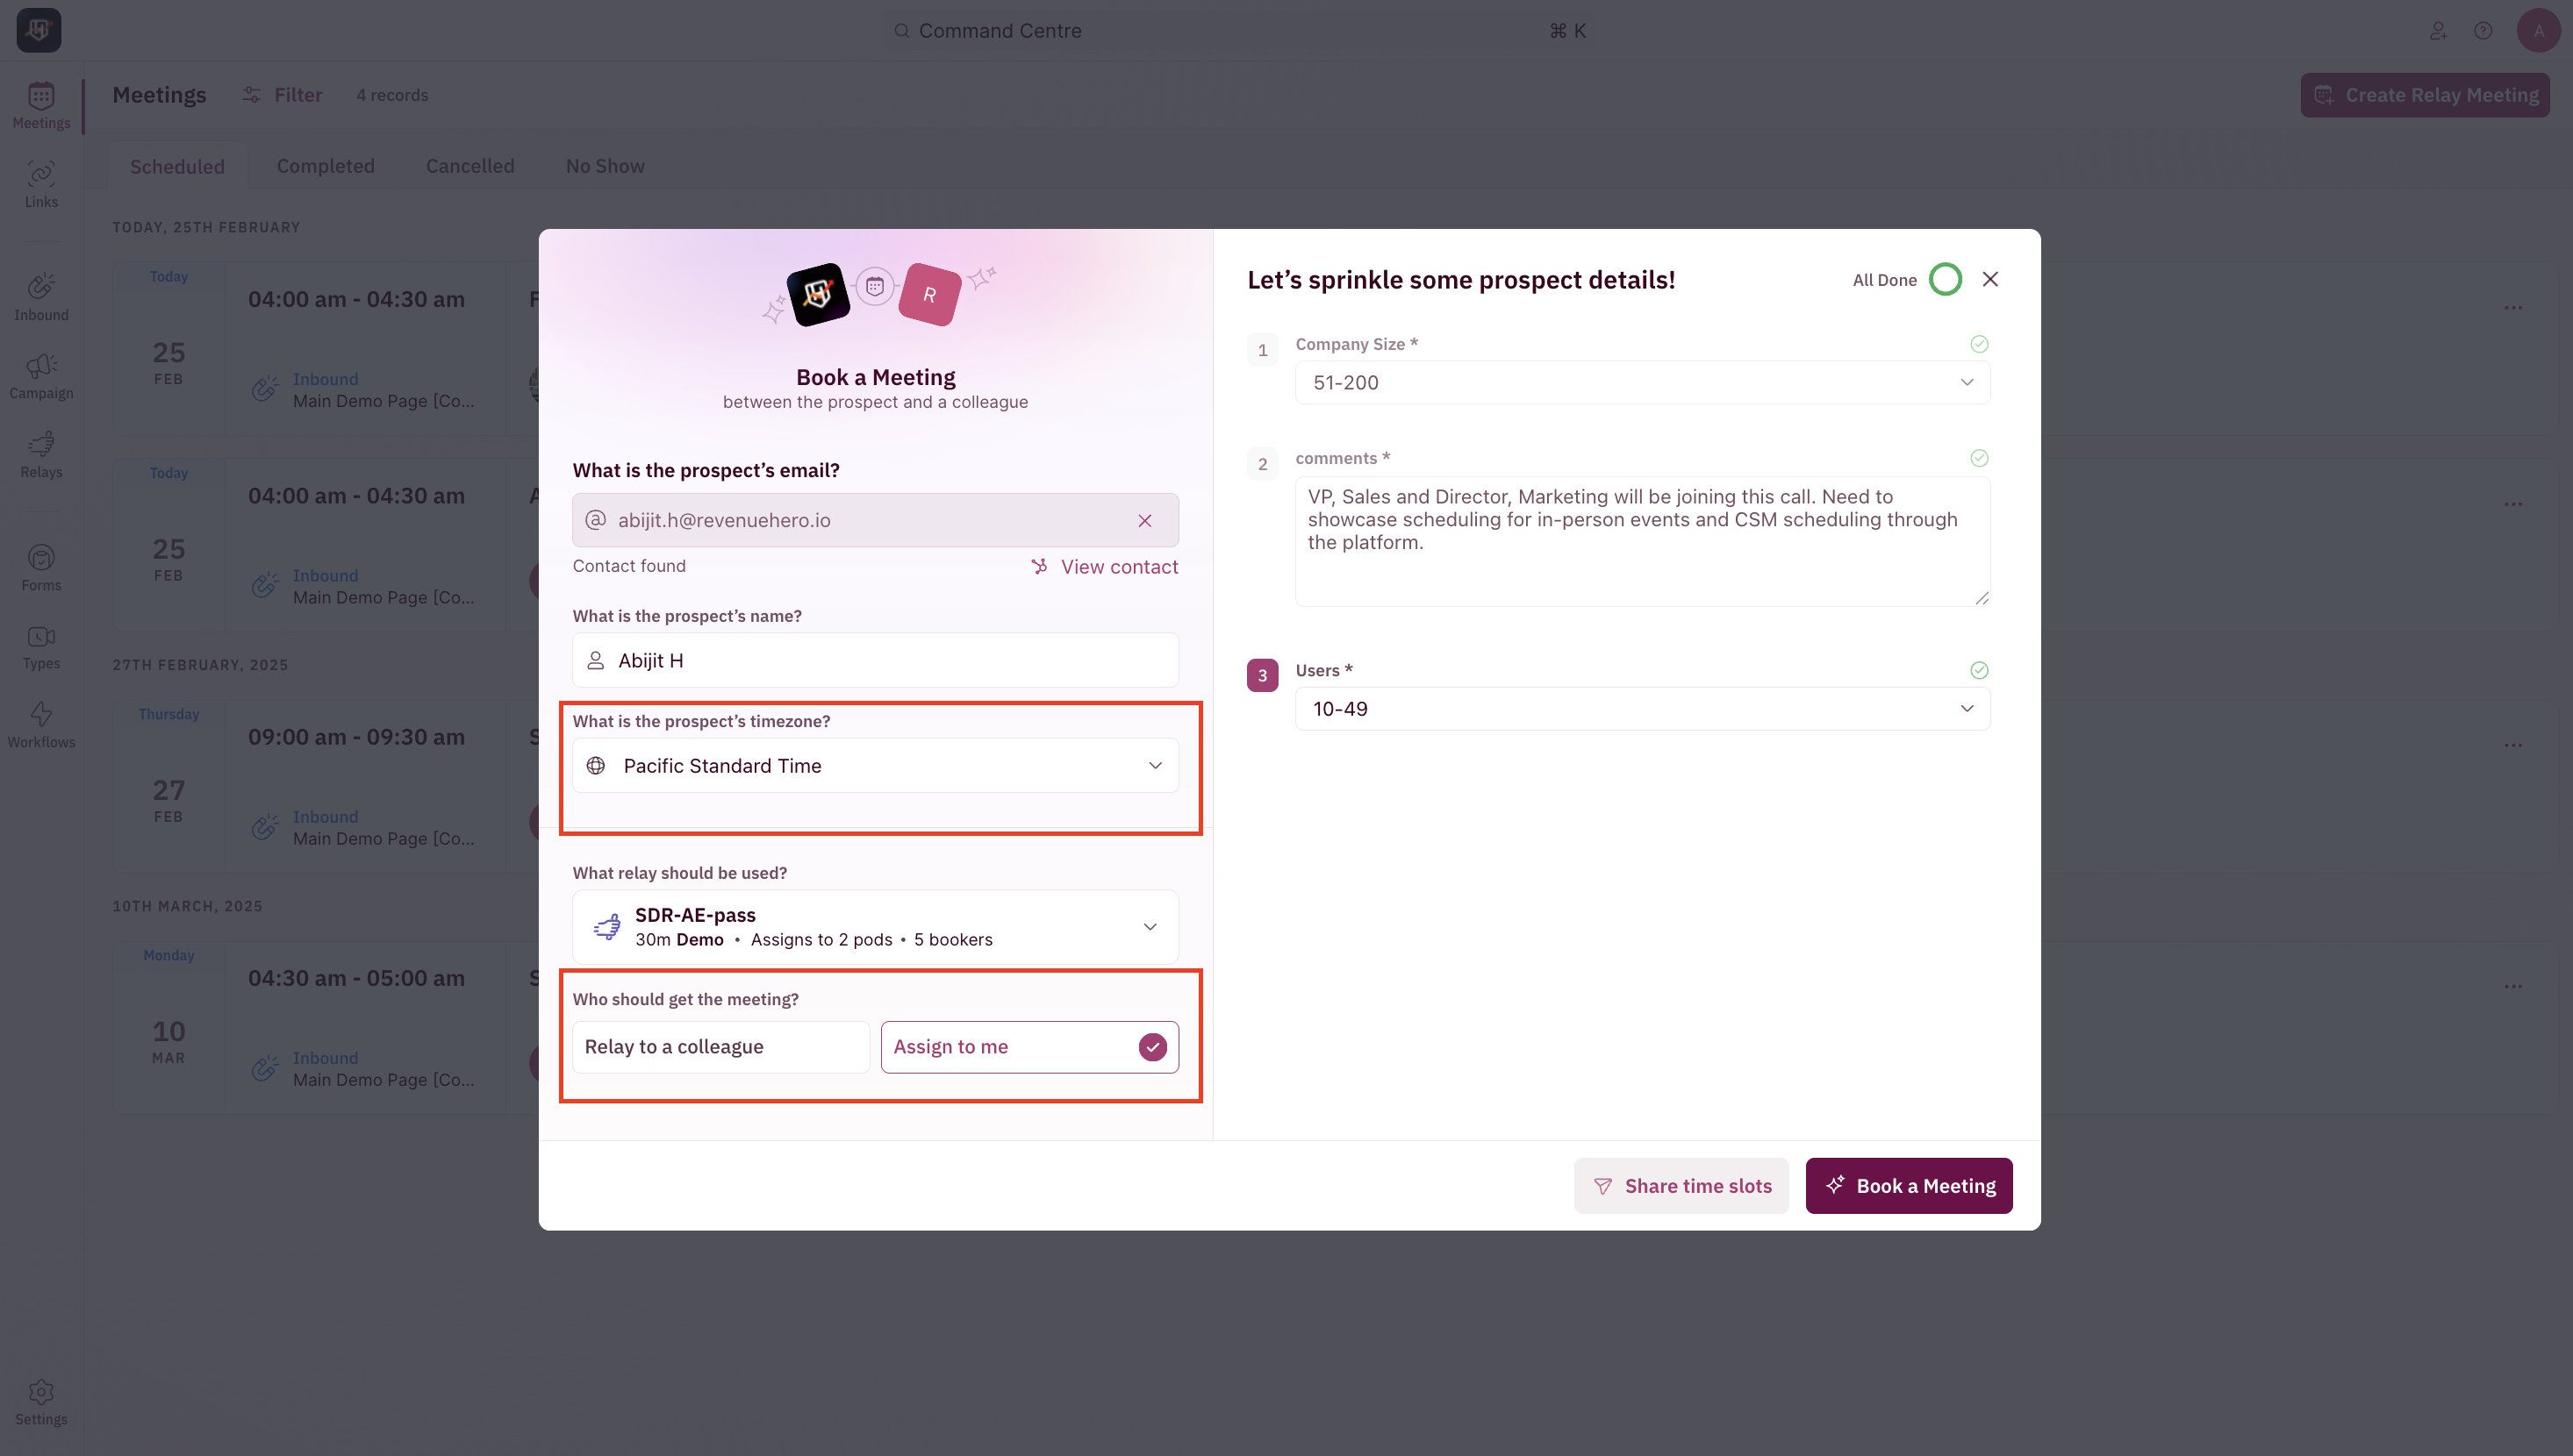The width and height of the screenshot is (2573, 1456).
Task: Toggle the All Done progress circle
Action: 1945,280
